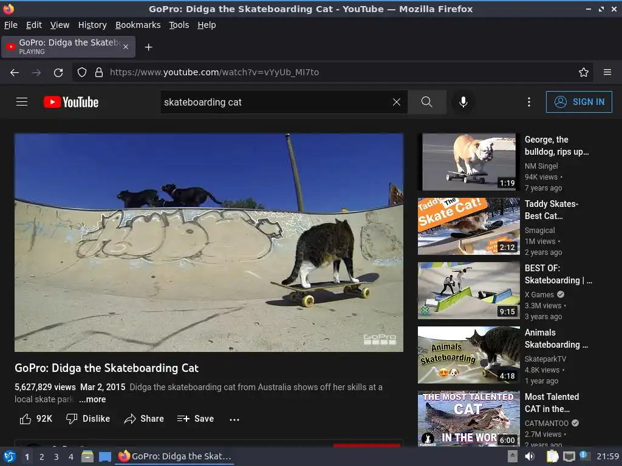Open YouTube settings three-dot menu
The height and width of the screenshot is (466, 622).
(x=529, y=102)
